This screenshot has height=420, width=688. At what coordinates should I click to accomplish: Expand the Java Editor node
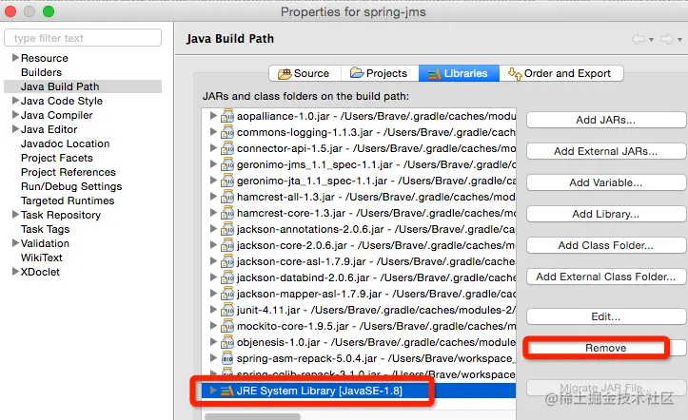(x=15, y=129)
